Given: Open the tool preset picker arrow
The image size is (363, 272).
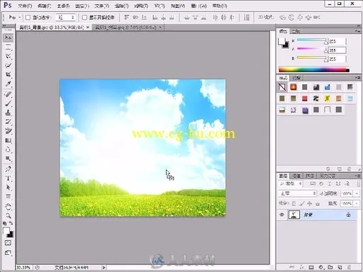Looking at the screenshot, I should (20, 18).
